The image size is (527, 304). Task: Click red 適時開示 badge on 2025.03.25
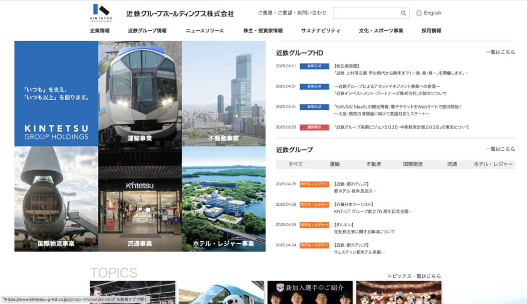(x=314, y=128)
